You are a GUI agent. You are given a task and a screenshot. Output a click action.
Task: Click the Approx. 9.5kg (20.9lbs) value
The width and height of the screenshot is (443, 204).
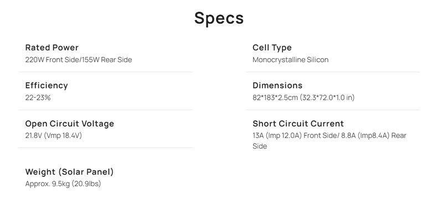pyautogui.click(x=63, y=183)
